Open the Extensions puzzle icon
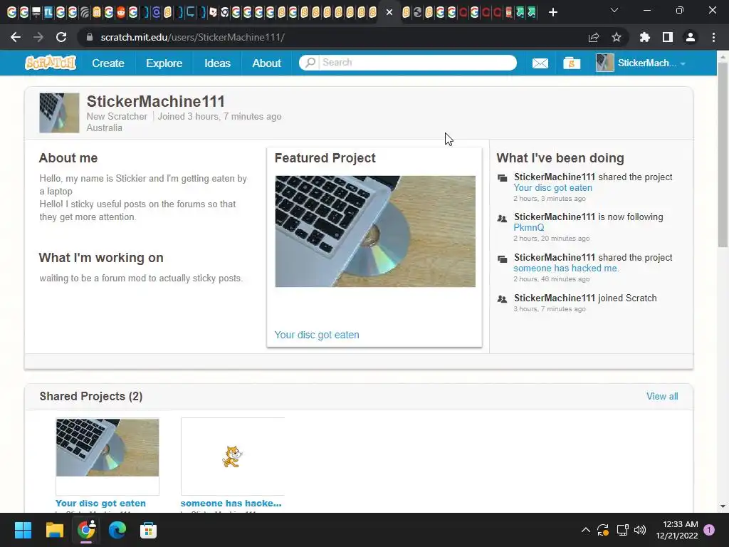Screen dimensions: 729x547 644,37
